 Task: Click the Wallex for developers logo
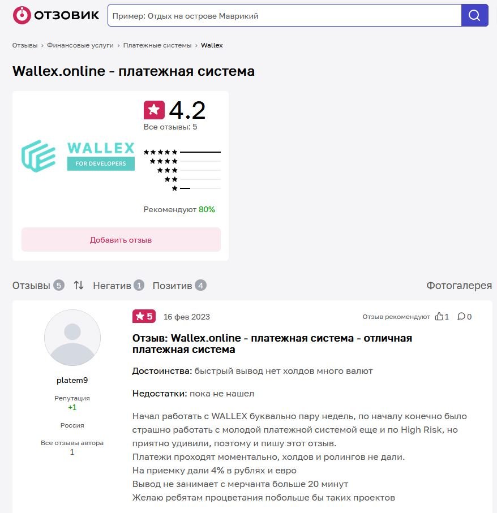(78, 156)
